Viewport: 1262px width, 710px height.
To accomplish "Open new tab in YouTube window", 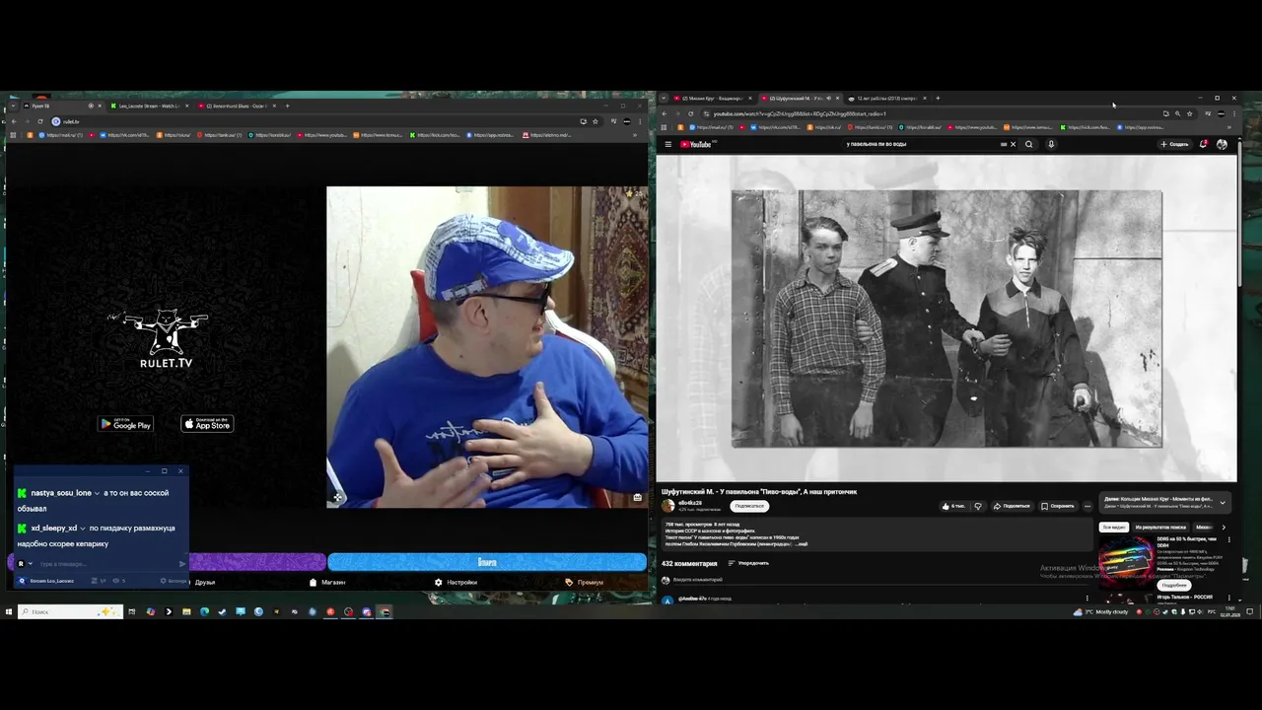I will (938, 99).
